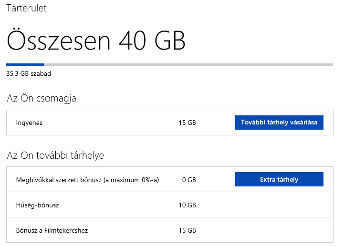Click the Ingyenes plan label
This screenshot has height=246, width=344.
tap(29, 123)
